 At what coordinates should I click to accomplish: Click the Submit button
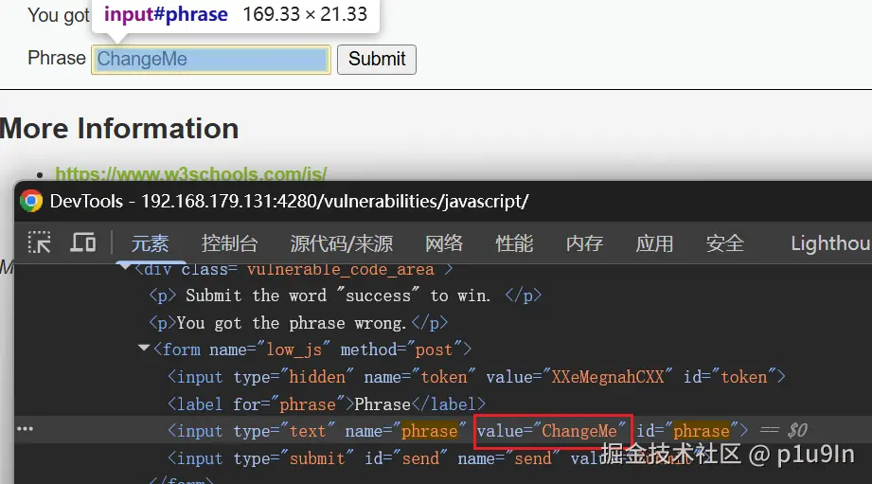[x=377, y=60]
